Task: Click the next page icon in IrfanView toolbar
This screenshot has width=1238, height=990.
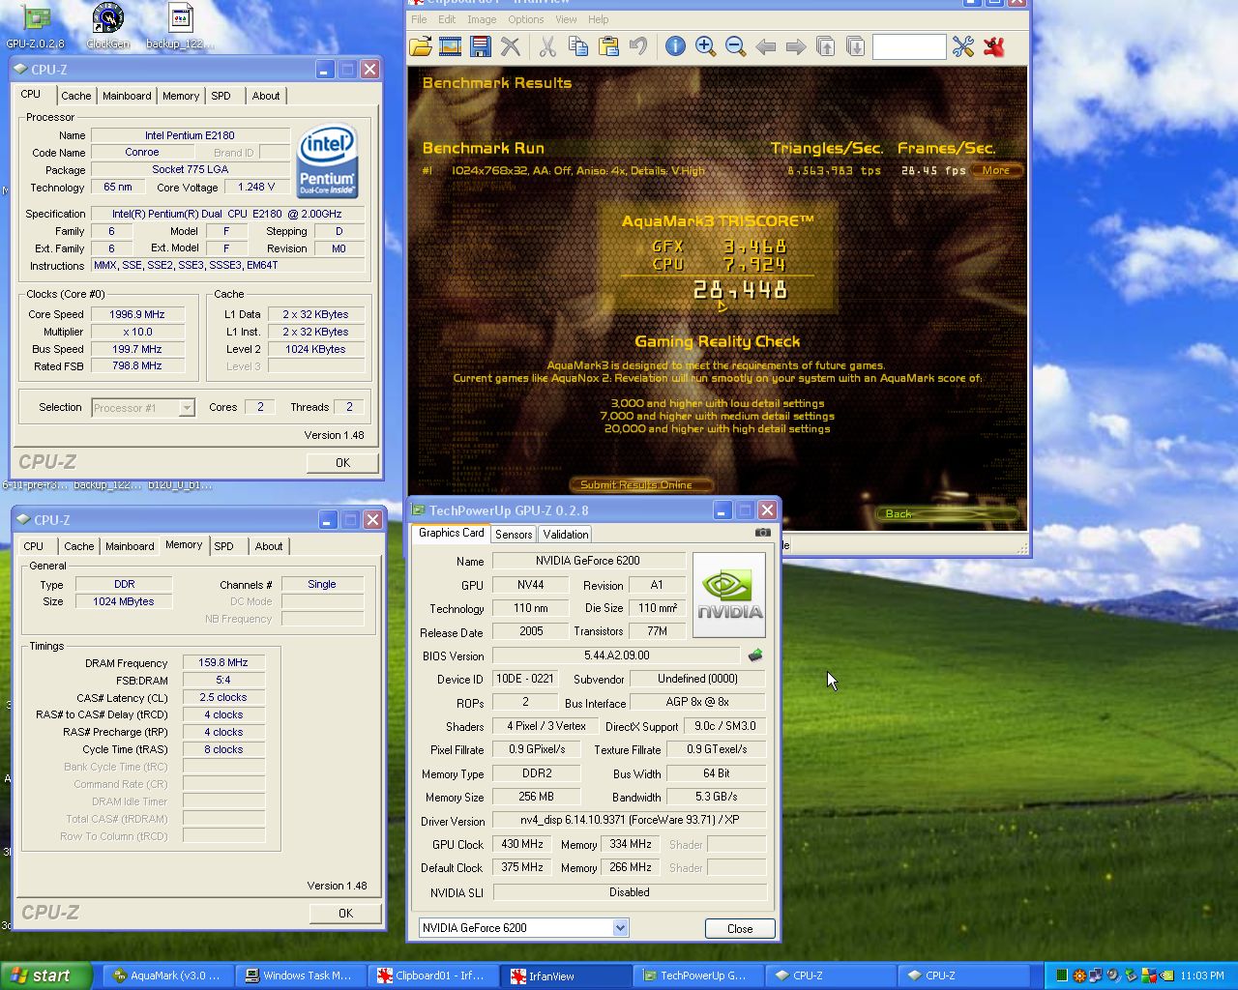Action: coord(856,46)
